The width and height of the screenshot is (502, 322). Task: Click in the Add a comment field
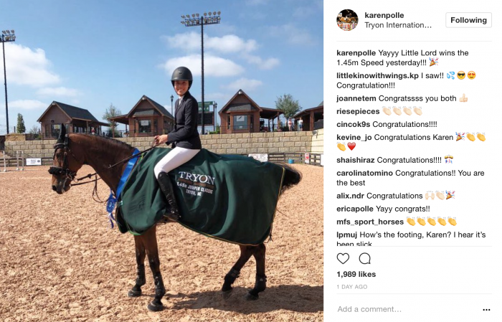point(407,309)
